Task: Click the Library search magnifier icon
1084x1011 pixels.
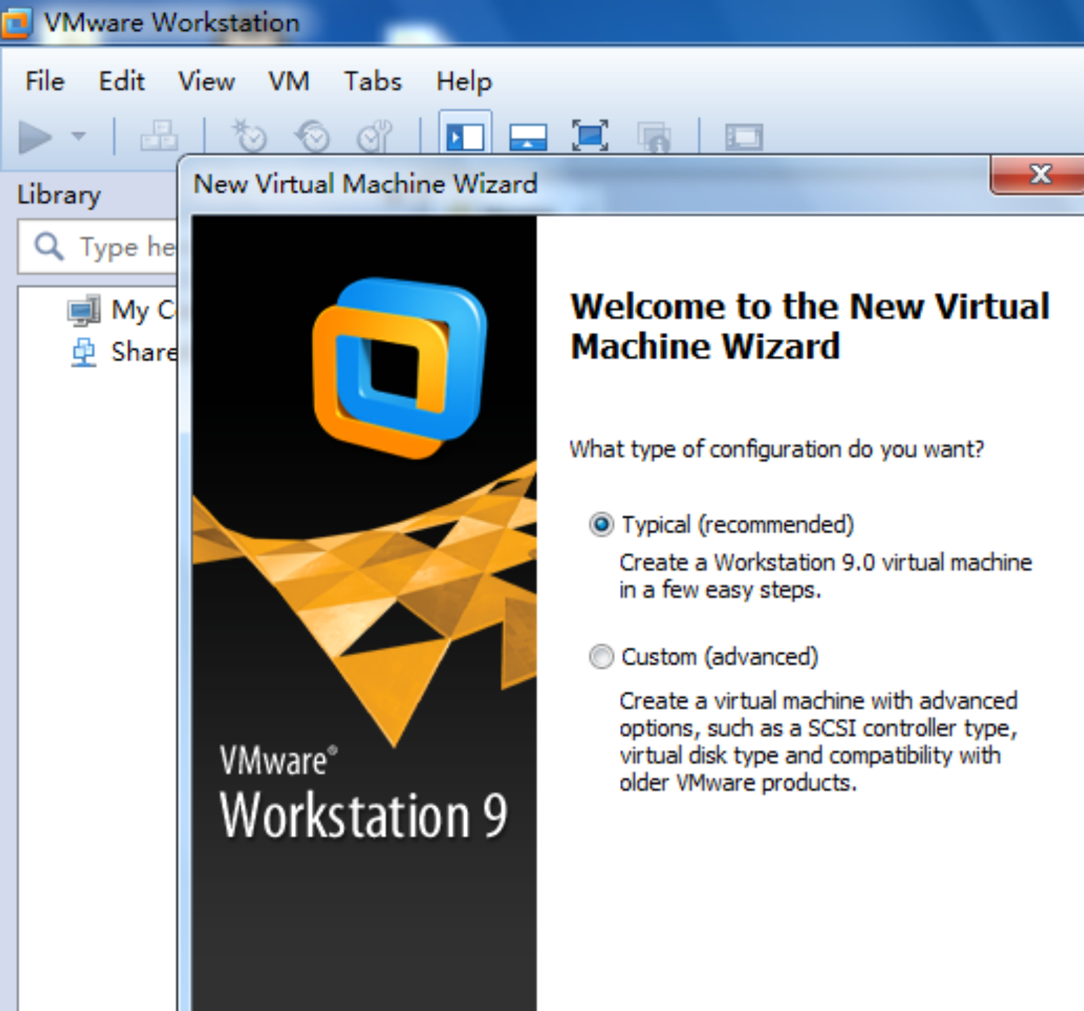Action: pyautogui.click(x=49, y=246)
